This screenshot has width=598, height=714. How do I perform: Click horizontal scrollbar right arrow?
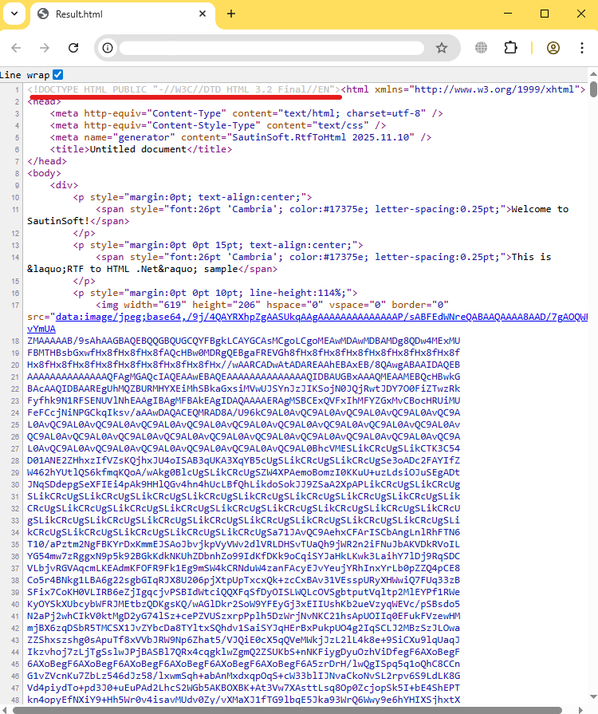tap(580, 710)
